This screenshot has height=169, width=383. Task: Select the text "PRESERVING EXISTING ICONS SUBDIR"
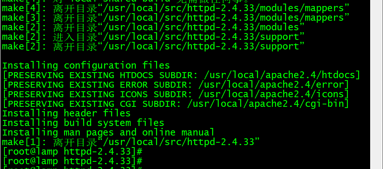coord(97,94)
